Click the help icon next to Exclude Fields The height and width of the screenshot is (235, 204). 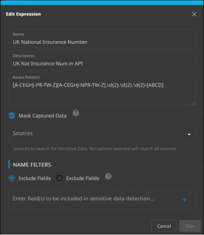[108, 176]
